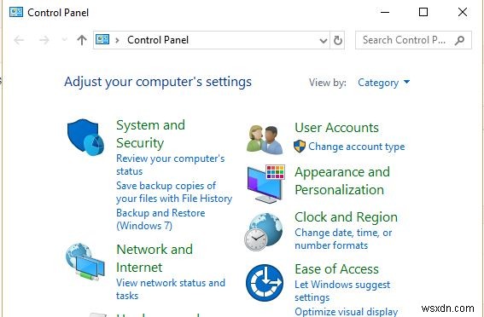
Task: Open the System and Security shield icon
Action: [x=85, y=137]
